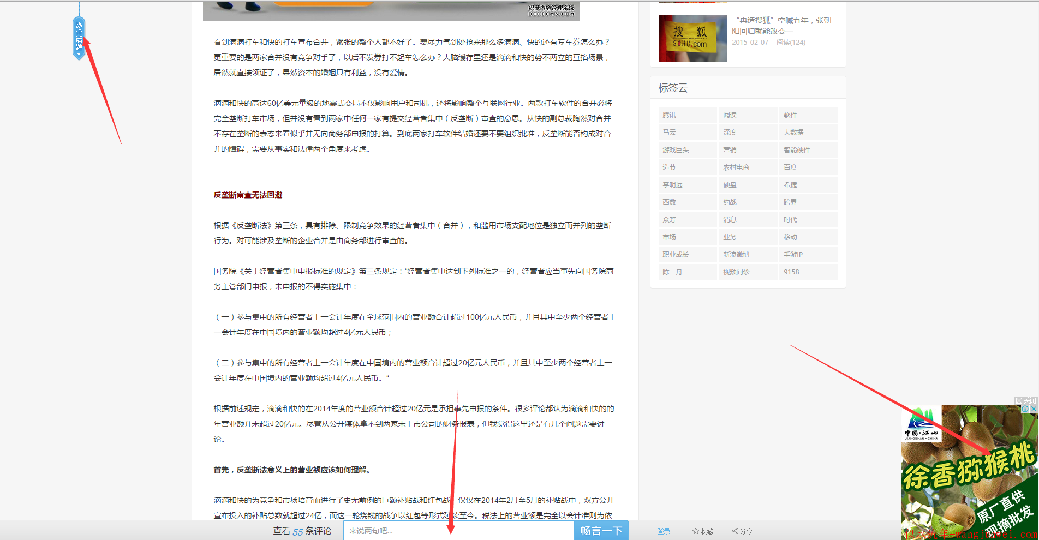Click the 收藏 star in bottom bar

click(x=703, y=531)
